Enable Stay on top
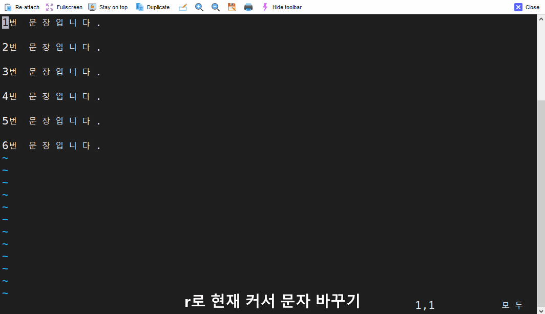The image size is (545, 314). (108, 7)
